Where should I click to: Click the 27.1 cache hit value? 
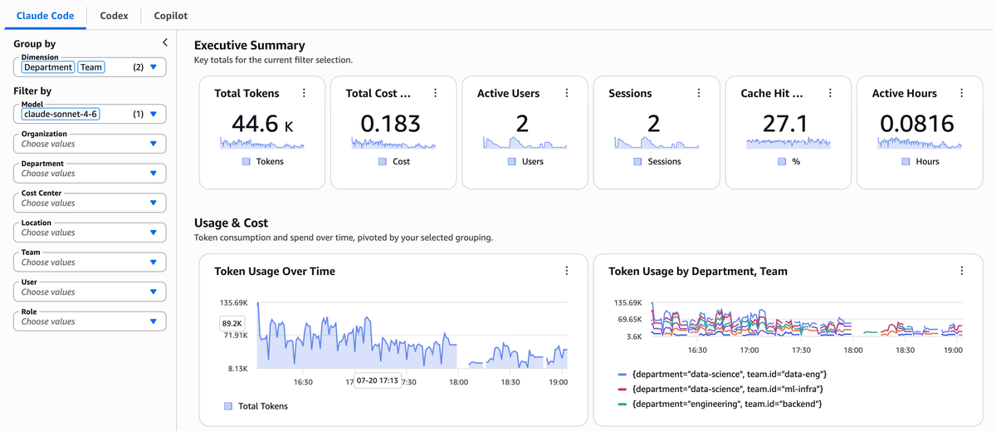pos(785,124)
